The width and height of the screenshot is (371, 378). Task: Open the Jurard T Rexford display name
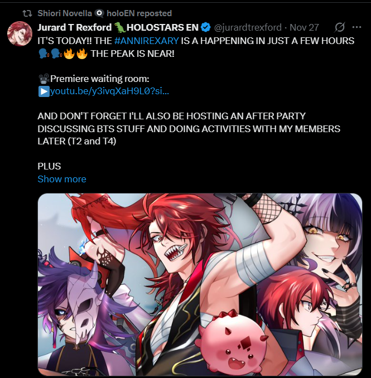75,27
